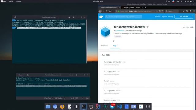Open the toggle-switch settings icon in the dock

pyautogui.click(x=141, y=107)
